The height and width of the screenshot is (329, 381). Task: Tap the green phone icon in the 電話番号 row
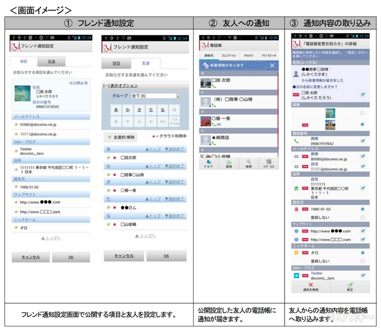click(x=296, y=141)
